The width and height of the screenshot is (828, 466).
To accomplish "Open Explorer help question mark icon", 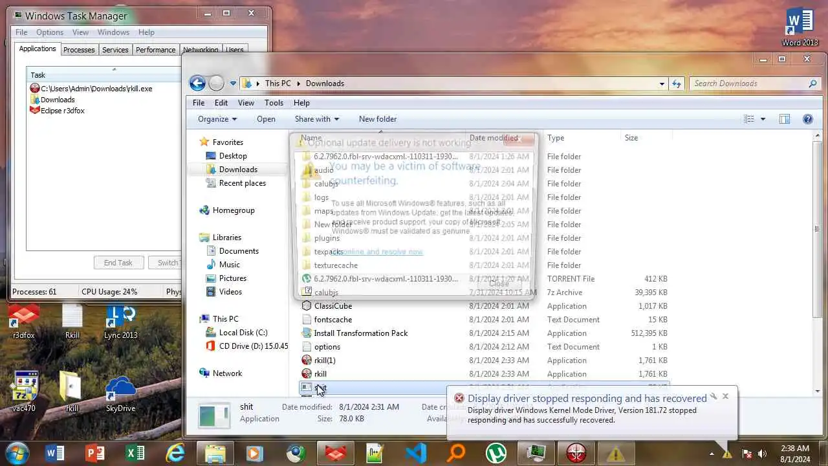I will 807,119.
